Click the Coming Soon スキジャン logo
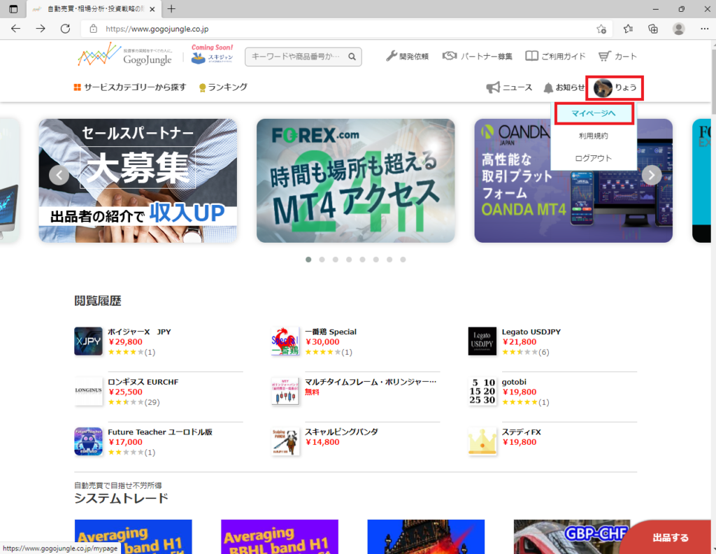716x554 pixels. point(212,55)
